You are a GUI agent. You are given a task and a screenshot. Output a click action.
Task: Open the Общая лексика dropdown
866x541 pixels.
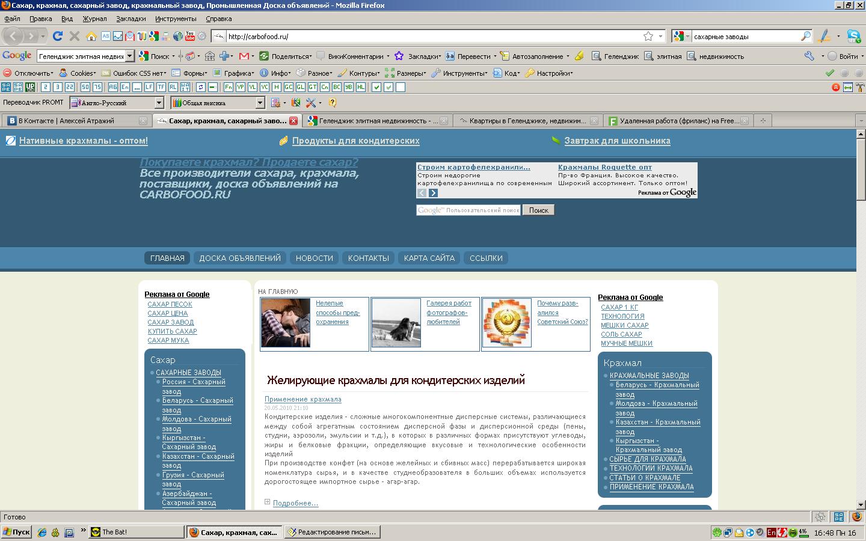(260, 103)
